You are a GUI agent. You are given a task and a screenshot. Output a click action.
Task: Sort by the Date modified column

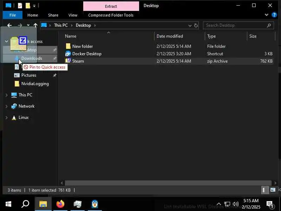pyautogui.click(x=170, y=36)
